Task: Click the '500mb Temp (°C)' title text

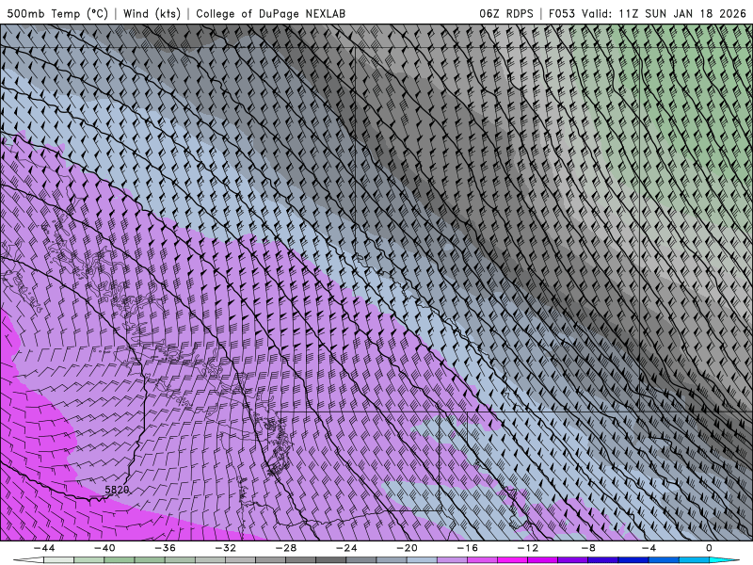Action: (x=57, y=13)
